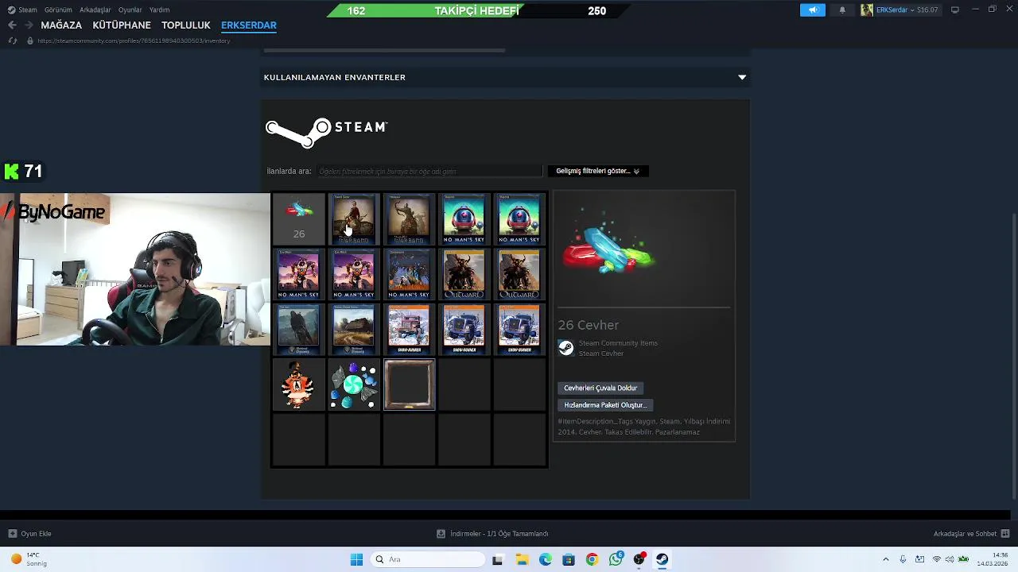Click the inventory search filter field
This screenshot has width=1018, height=572.
429,171
